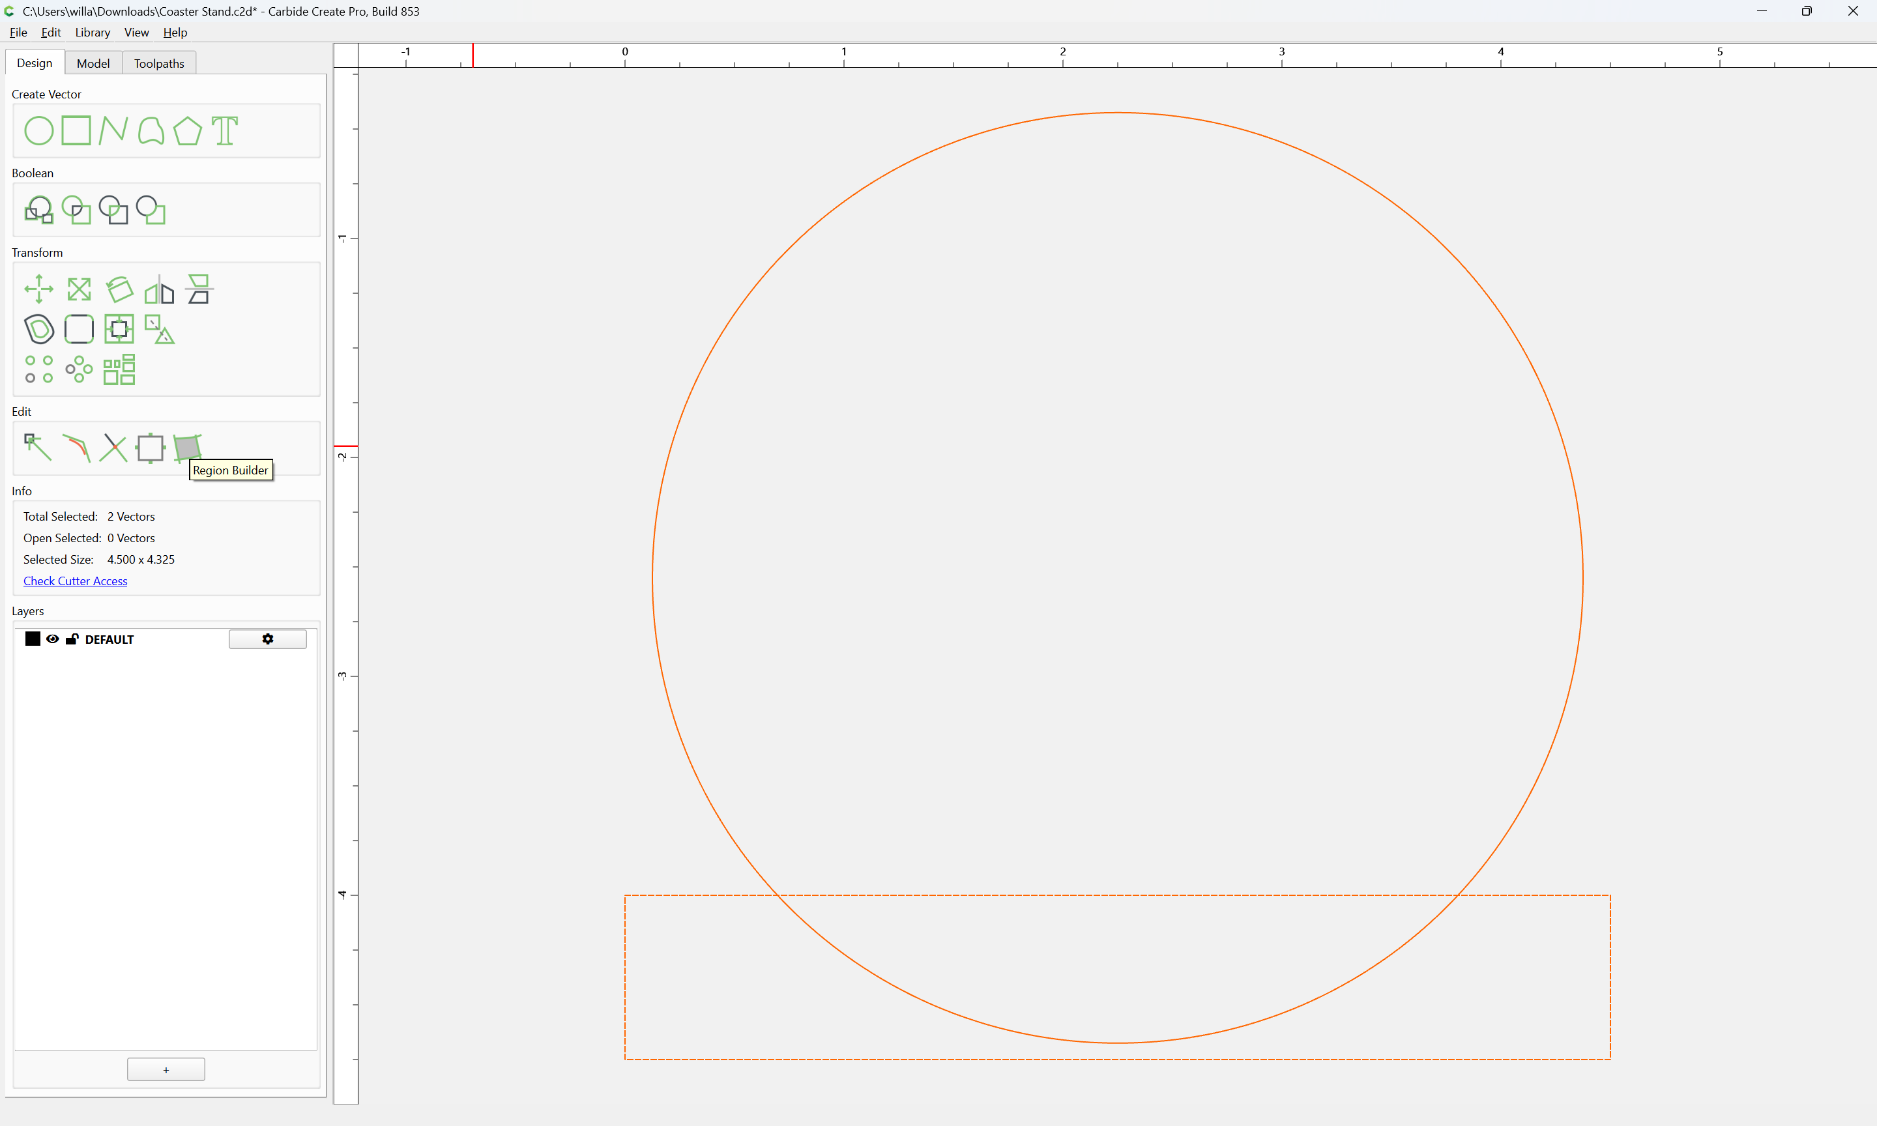The image size is (1877, 1126).
Task: Toggle visibility of DEFAULT layer
Action: (52, 639)
